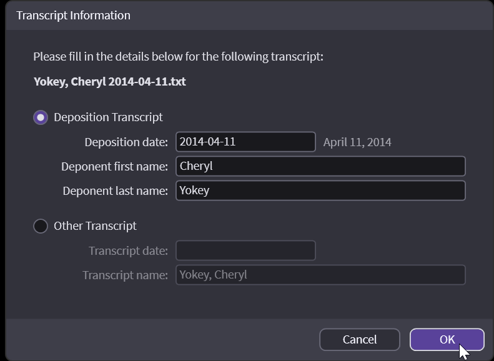The width and height of the screenshot is (494, 361).
Task: Click the "Deposition date:" label
Action: click(126, 142)
